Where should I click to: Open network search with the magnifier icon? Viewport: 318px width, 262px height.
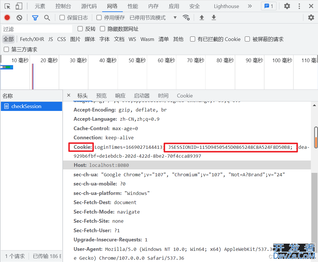47,18
